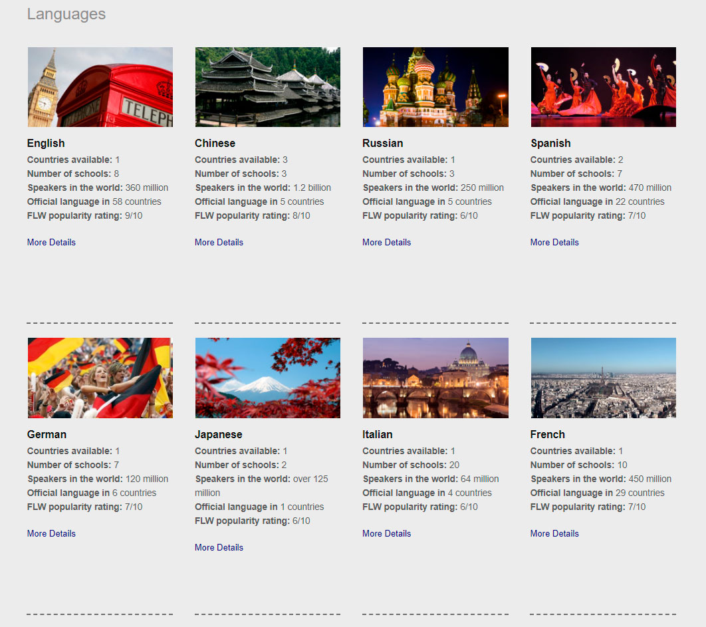Select the Chinese language heading
This screenshot has height=627, width=706.
point(215,143)
